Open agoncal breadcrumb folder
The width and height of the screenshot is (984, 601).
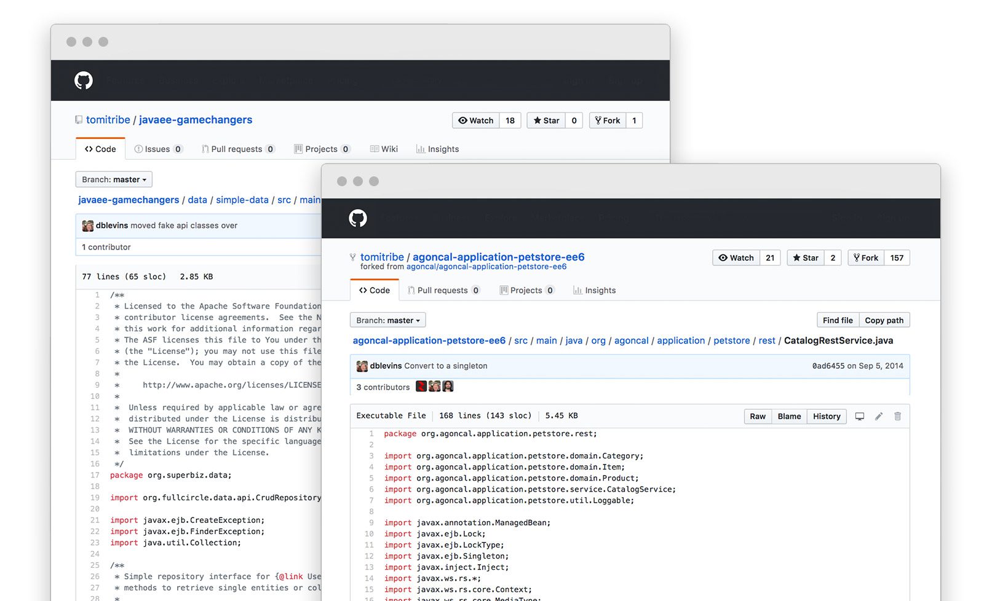(x=632, y=340)
